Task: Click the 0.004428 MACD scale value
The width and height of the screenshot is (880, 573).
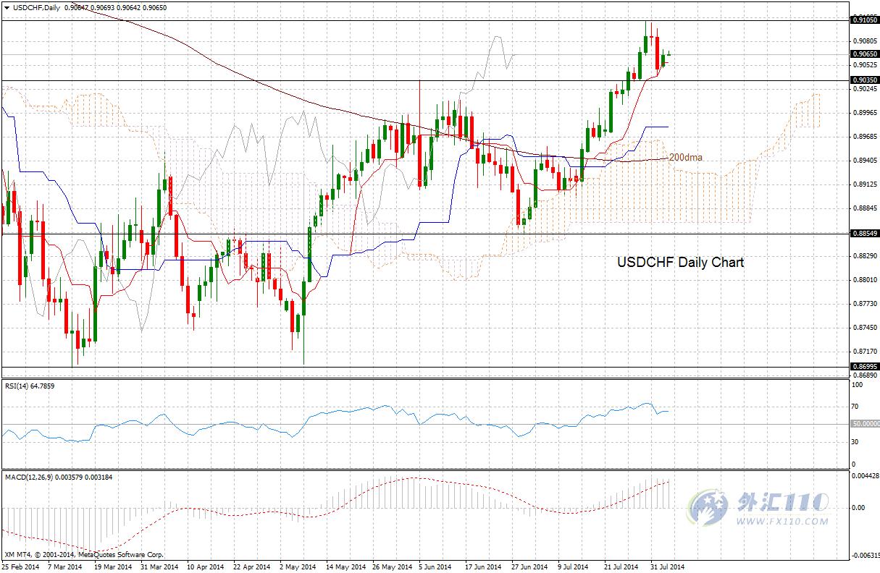Action: [865, 476]
